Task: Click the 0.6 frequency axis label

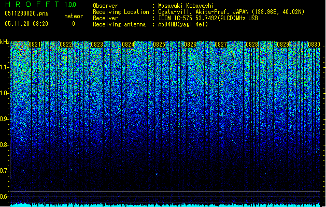Action: pos(4,197)
